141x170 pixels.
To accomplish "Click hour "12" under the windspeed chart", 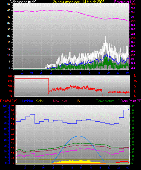I will point(70,73).
